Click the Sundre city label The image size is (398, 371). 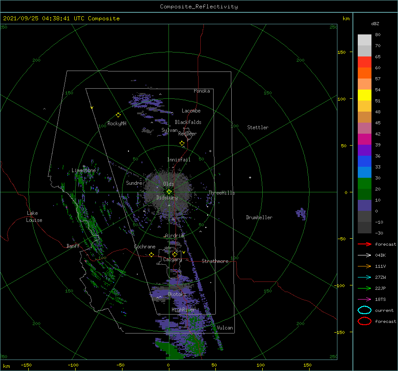(x=134, y=183)
